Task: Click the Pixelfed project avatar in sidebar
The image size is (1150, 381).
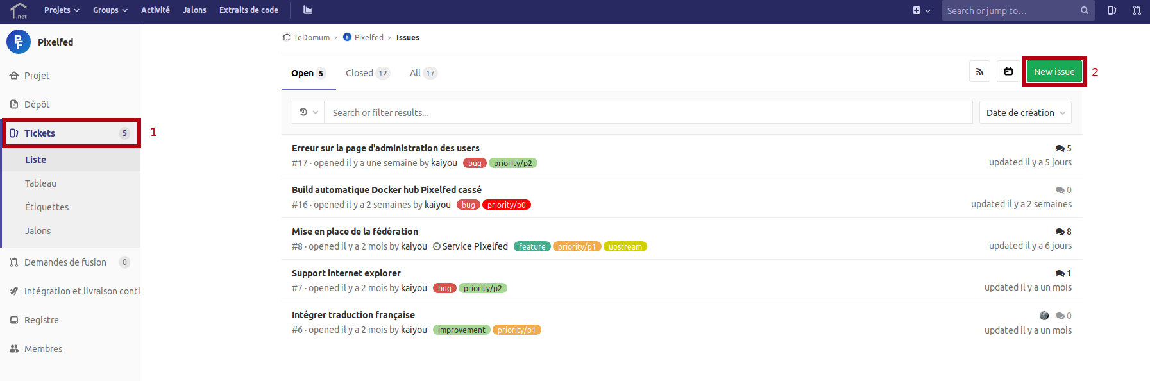Action: click(x=19, y=42)
